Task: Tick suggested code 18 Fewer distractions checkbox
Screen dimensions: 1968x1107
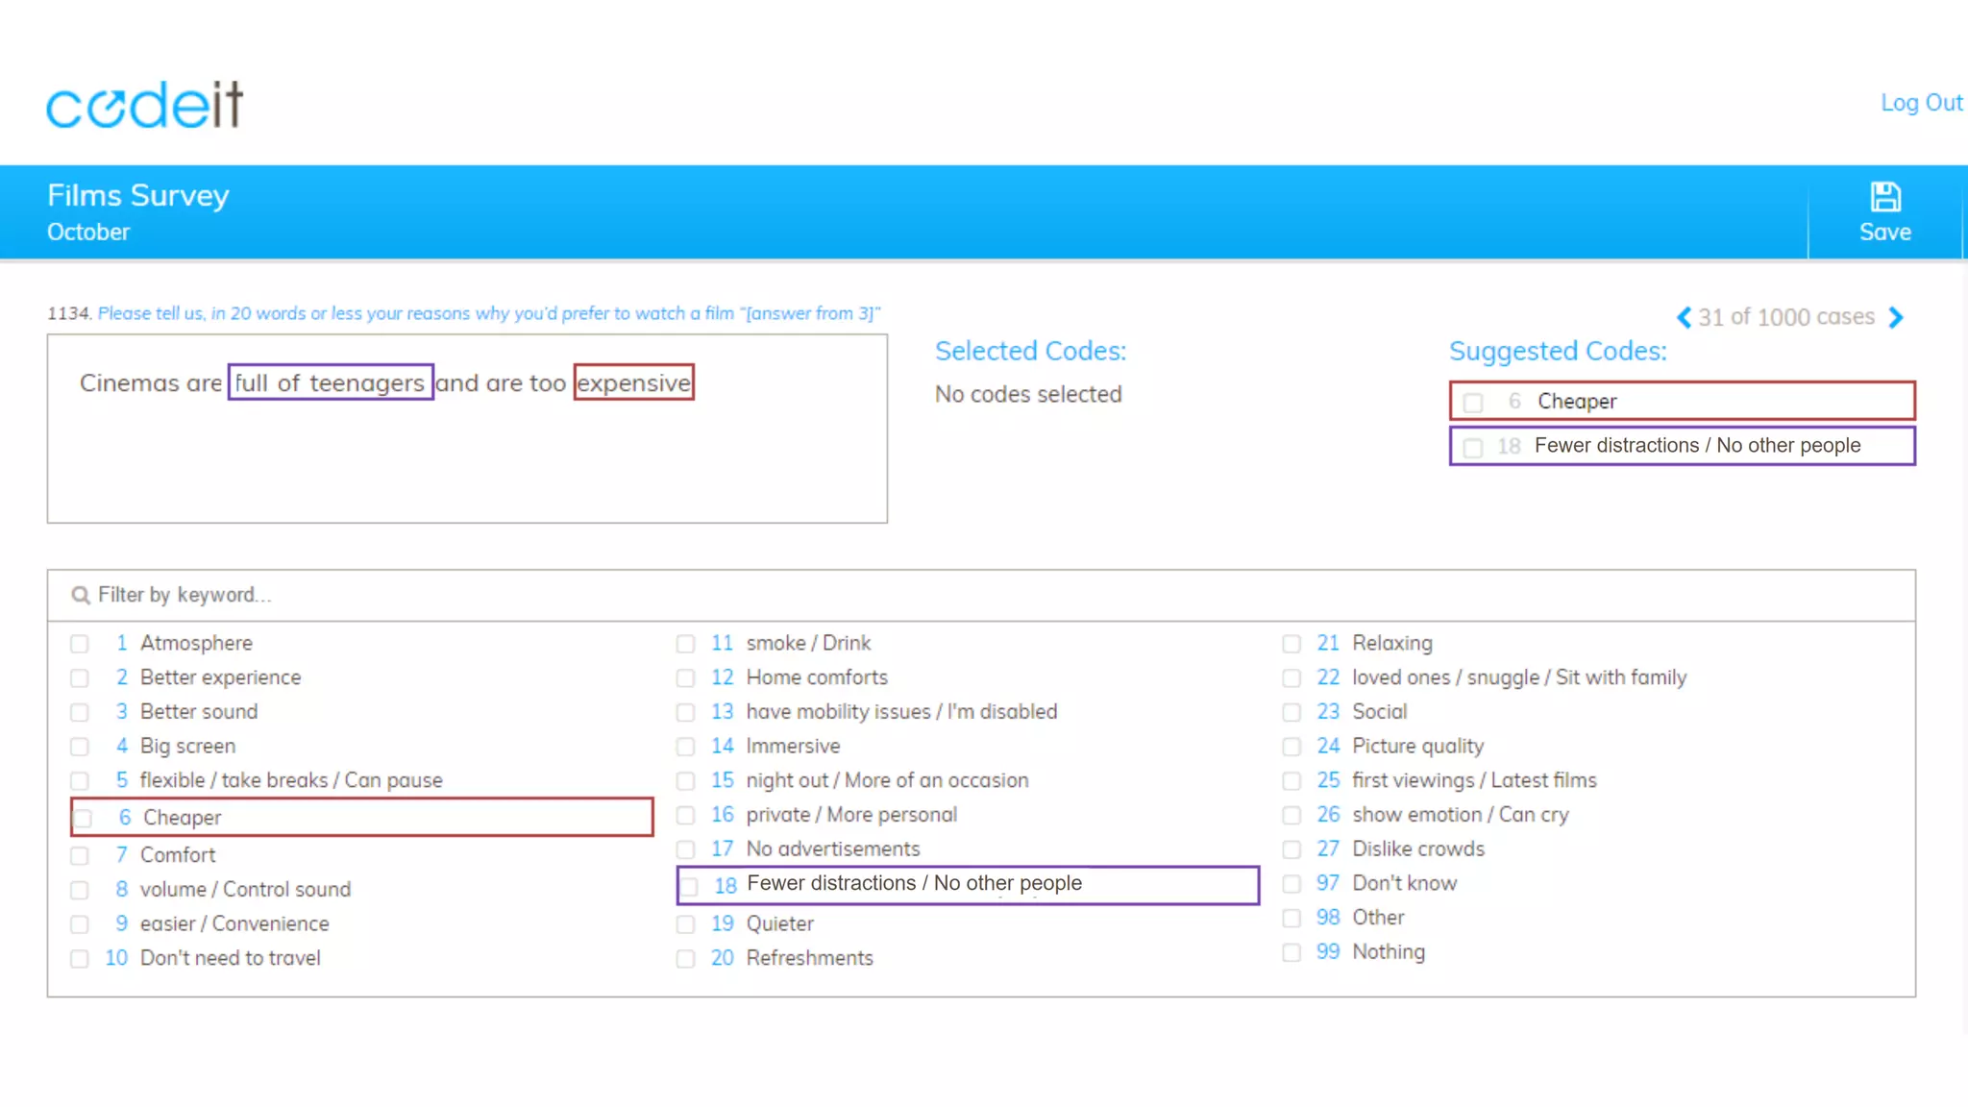Action: tap(1473, 448)
